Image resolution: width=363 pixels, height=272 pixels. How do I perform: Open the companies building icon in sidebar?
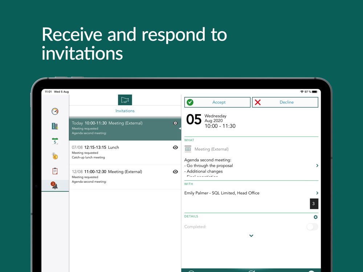pos(55,126)
